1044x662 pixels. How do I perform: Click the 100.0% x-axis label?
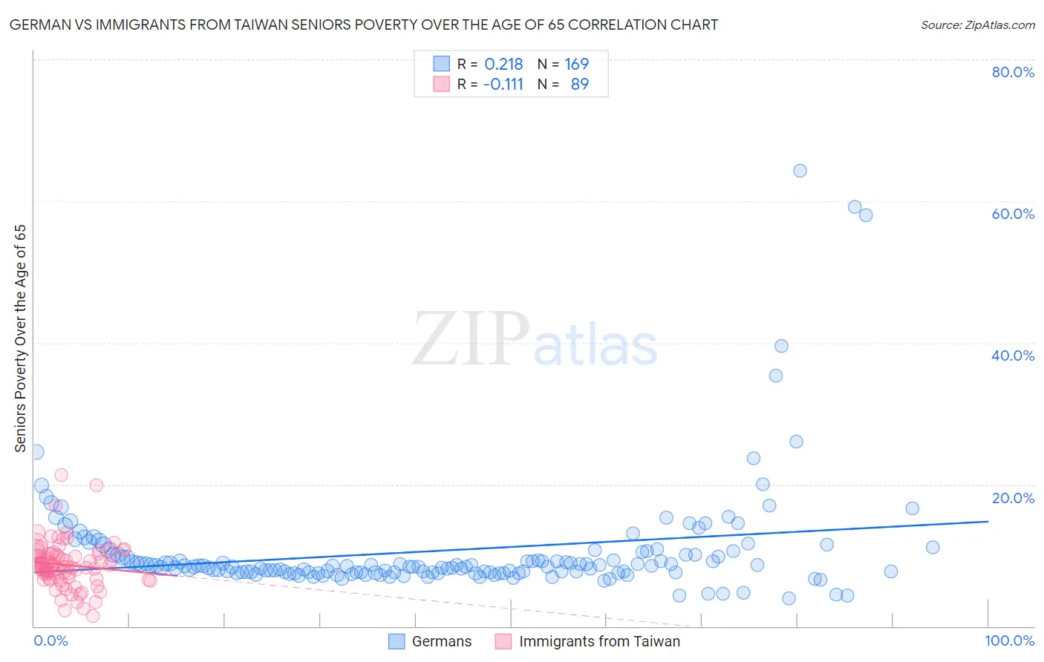tap(1010, 640)
